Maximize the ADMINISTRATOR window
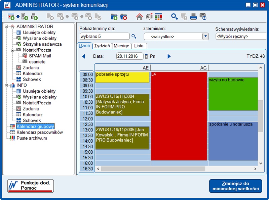Image resolution: width=269 pixels, height=200 pixels. [255, 5]
